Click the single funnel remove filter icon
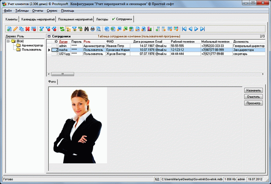The image size is (271, 184). tap(48, 29)
